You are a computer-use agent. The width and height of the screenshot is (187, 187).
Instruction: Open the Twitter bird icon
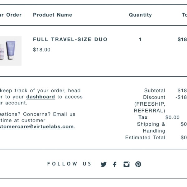tap(103, 164)
